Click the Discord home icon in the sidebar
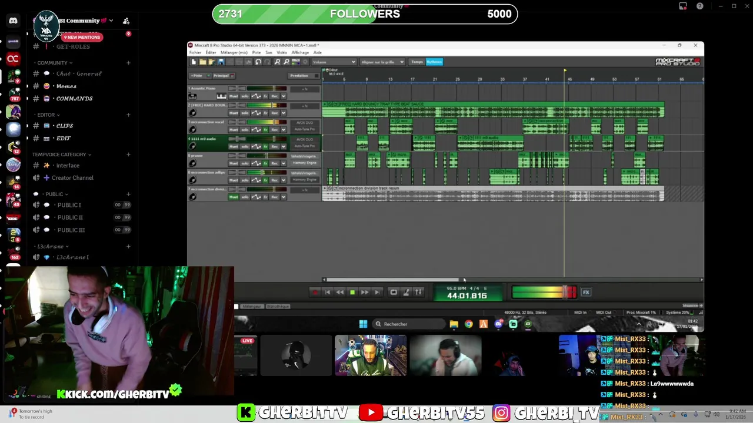The width and height of the screenshot is (753, 423). tap(13, 21)
